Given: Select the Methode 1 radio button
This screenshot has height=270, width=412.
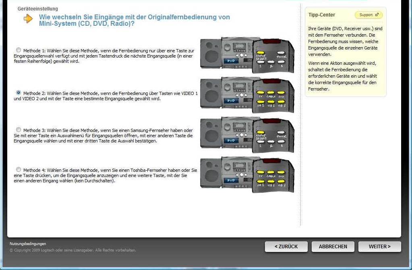Looking at the screenshot, I should click(x=19, y=50).
